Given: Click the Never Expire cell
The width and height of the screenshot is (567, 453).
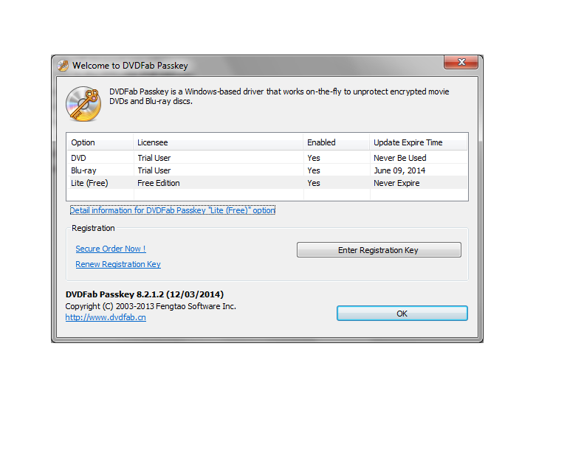Looking at the screenshot, I should (396, 183).
